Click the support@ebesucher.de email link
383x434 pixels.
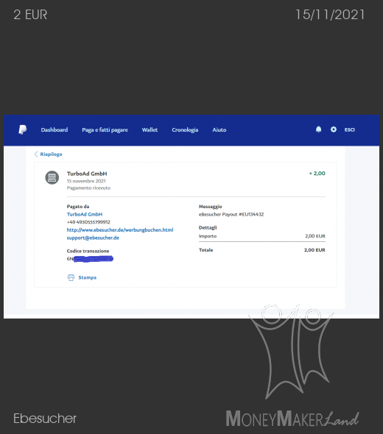tap(93, 238)
